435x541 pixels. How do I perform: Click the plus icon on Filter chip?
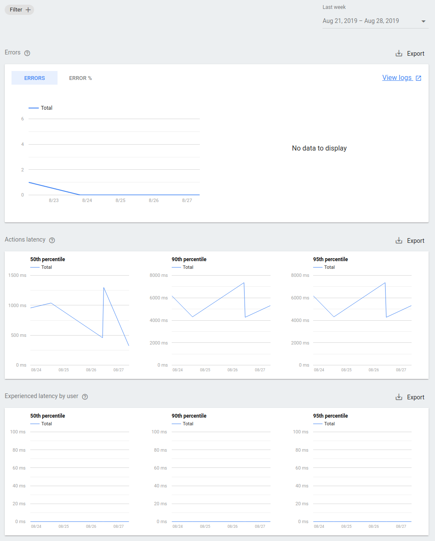pos(28,10)
